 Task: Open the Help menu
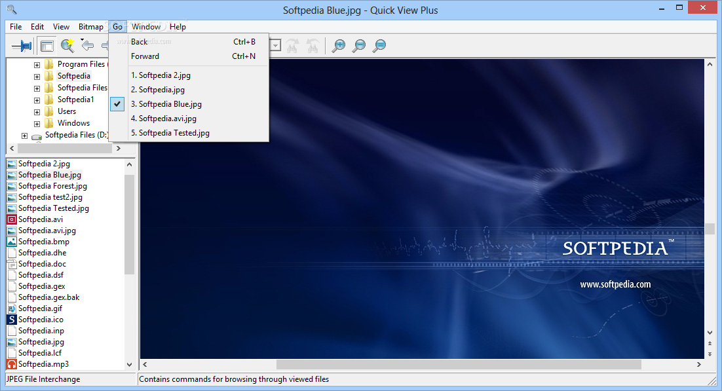point(178,27)
